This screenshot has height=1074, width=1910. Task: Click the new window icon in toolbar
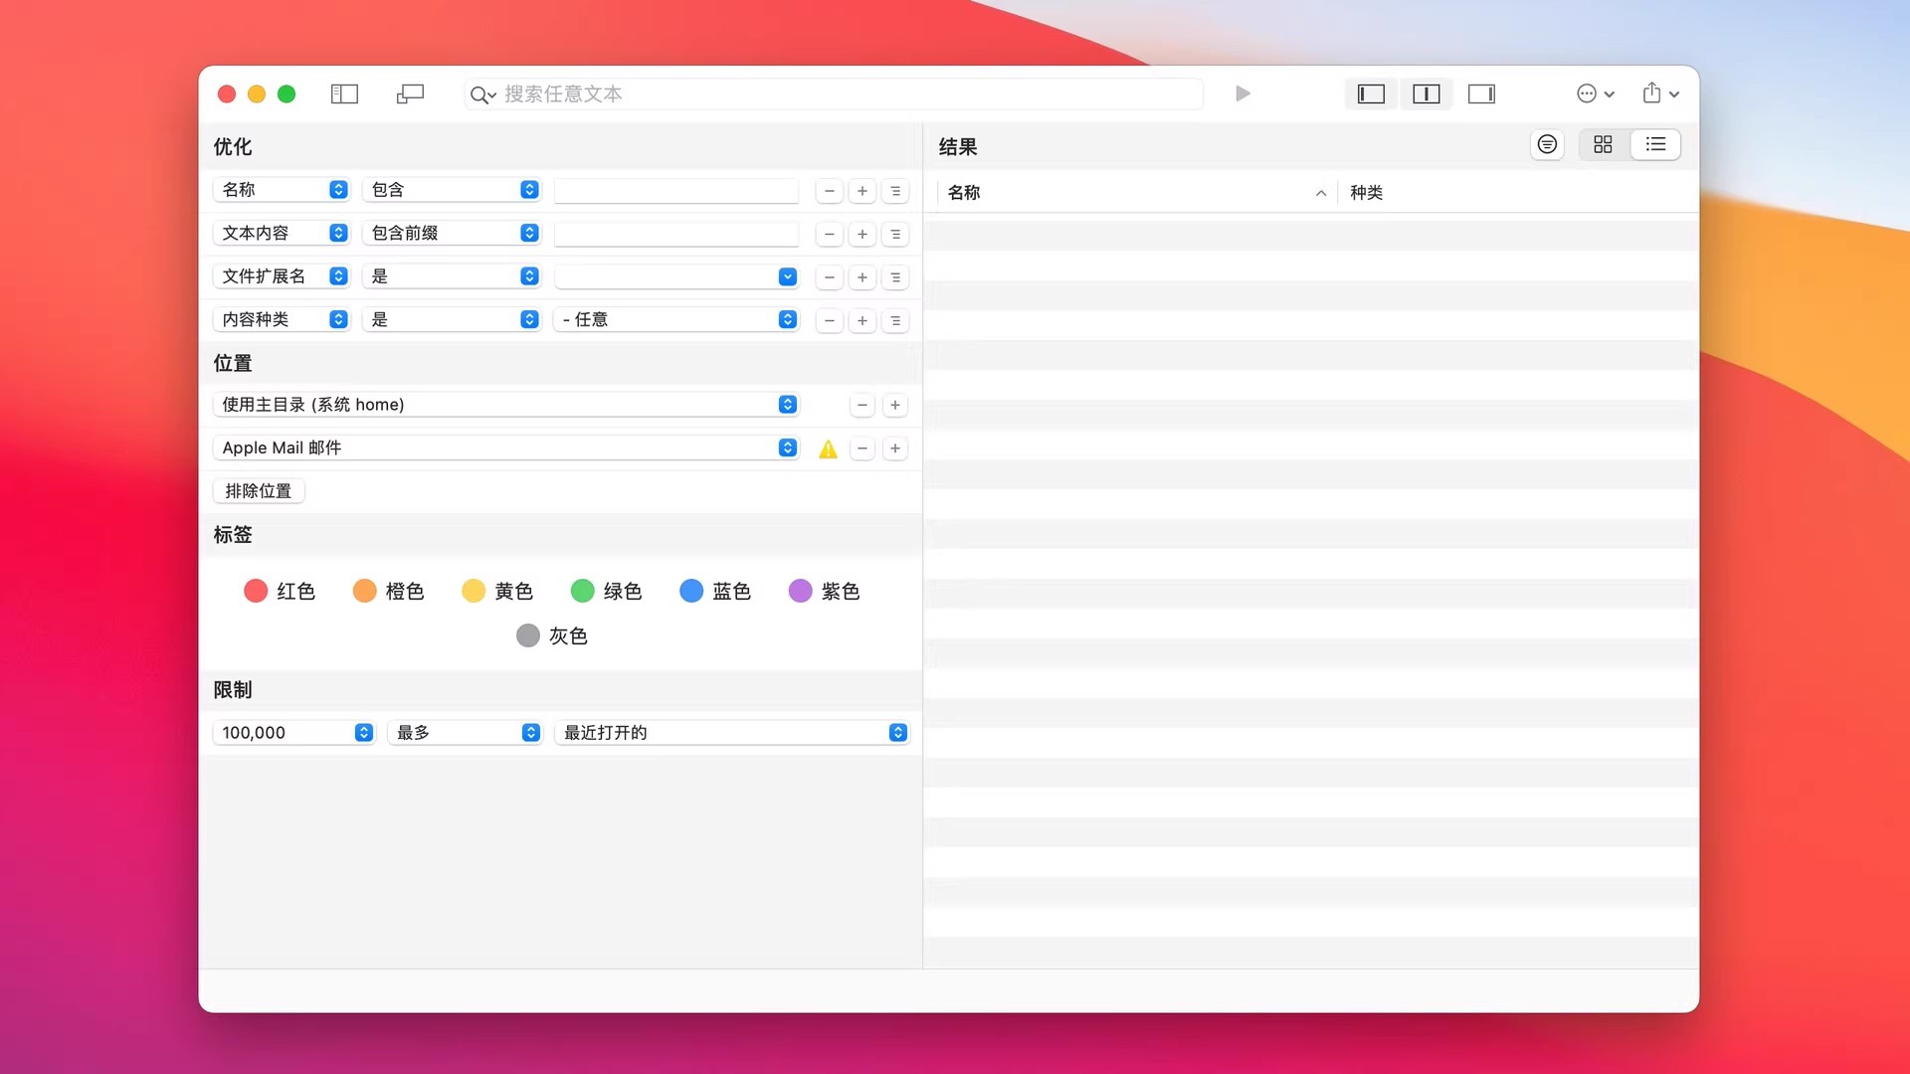[x=410, y=93]
